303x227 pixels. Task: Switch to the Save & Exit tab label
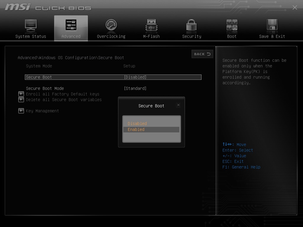pyautogui.click(x=272, y=36)
